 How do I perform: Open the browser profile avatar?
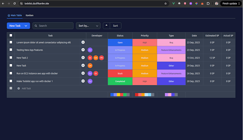point(217,4)
